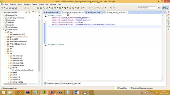Click Collapse All in Package Explorer
Viewport: 170px width, 95px height.
[26, 12]
